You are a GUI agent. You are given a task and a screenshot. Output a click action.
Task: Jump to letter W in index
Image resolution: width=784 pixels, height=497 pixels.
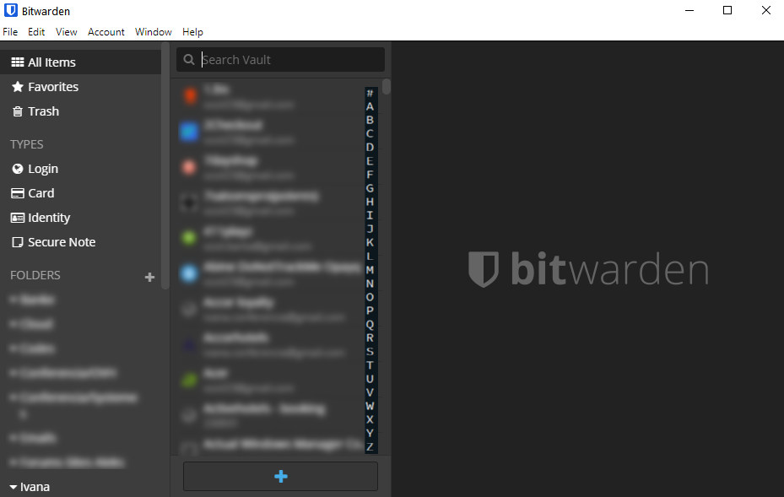[x=370, y=406]
